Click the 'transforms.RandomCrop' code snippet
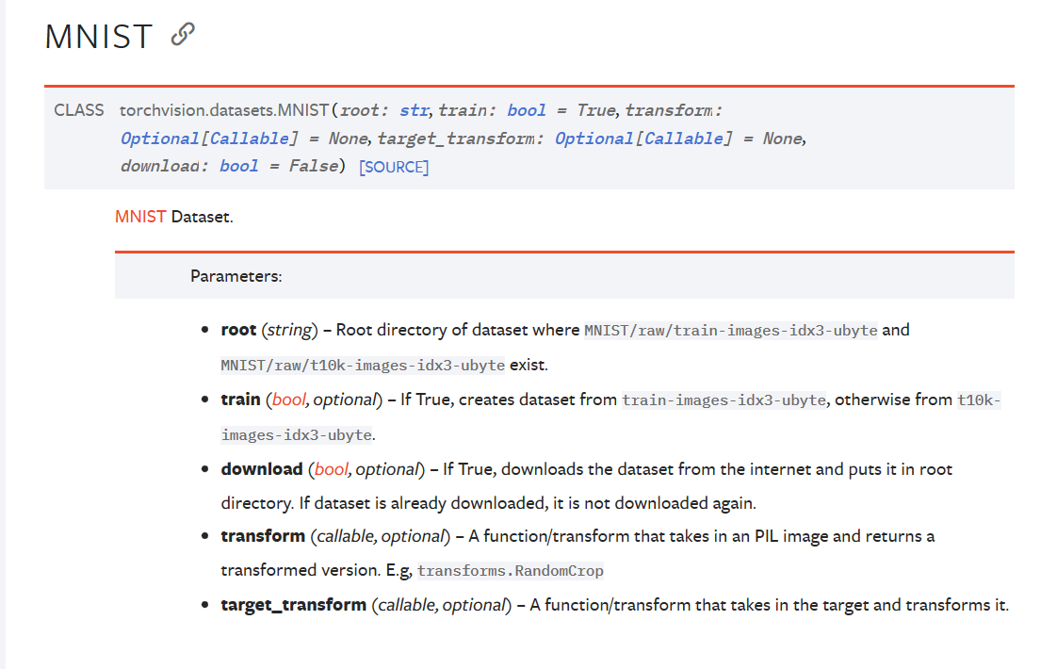This screenshot has width=1057, height=669. coord(510,571)
